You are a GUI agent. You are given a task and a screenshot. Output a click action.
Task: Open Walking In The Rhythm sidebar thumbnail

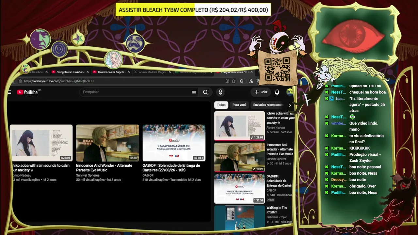pos(239,217)
